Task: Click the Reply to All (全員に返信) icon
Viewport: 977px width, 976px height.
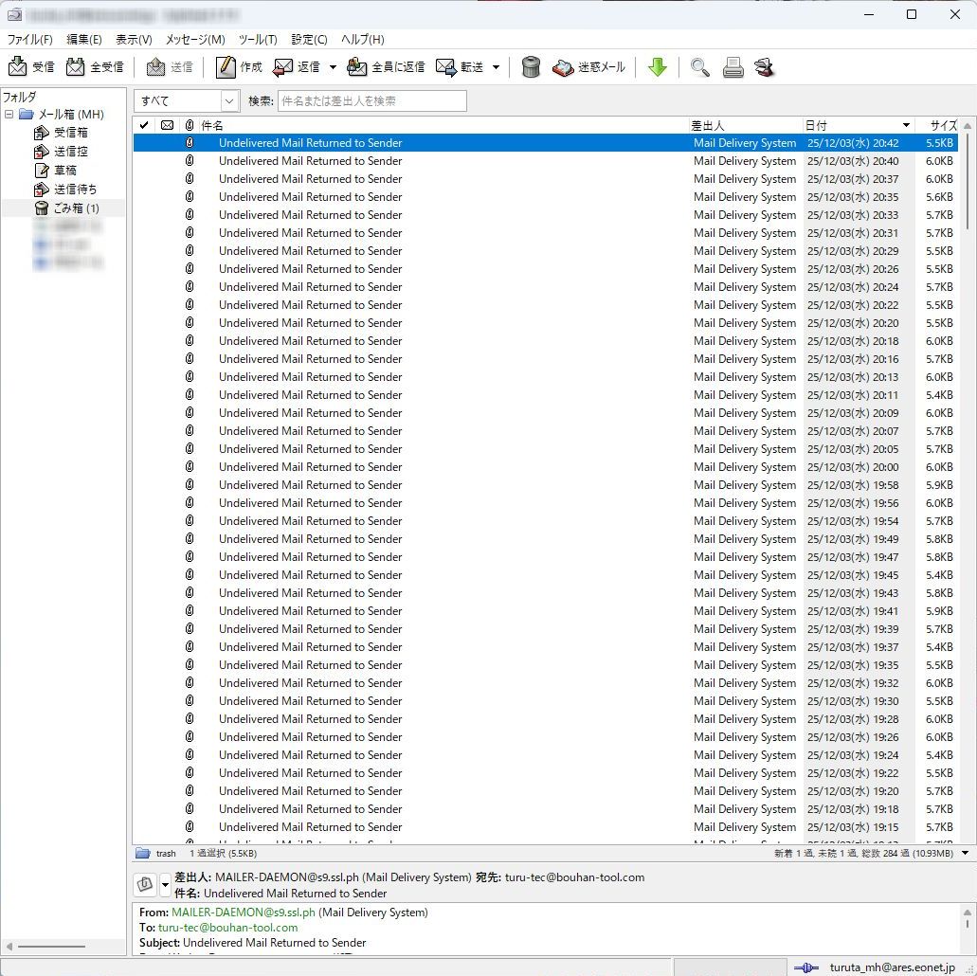Action: coord(357,67)
